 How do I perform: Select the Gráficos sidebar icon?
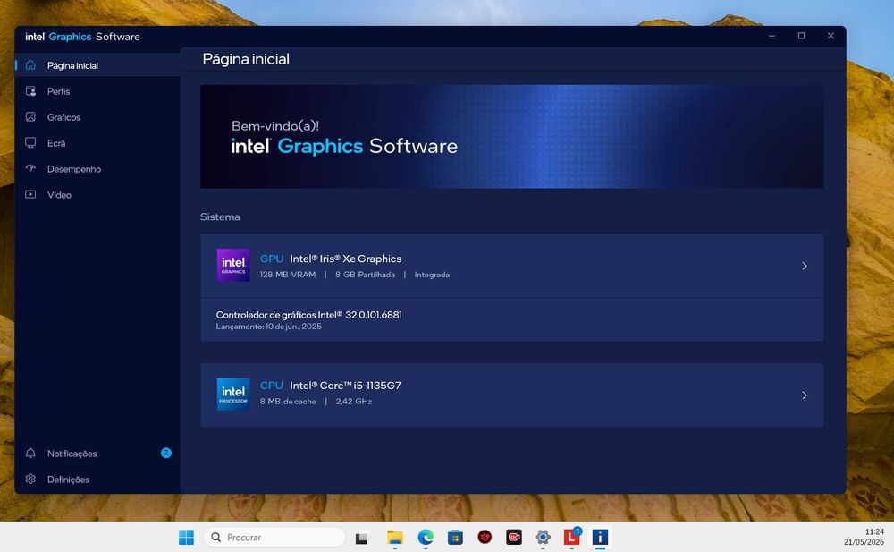[x=30, y=117]
